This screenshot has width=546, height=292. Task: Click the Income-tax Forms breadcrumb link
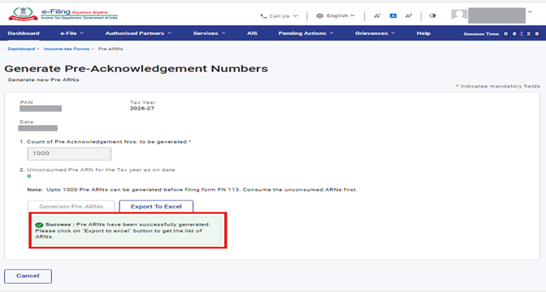coord(67,49)
